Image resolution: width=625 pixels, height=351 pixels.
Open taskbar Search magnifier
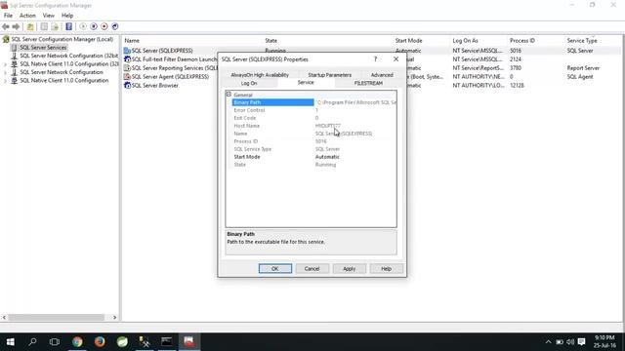32,342
